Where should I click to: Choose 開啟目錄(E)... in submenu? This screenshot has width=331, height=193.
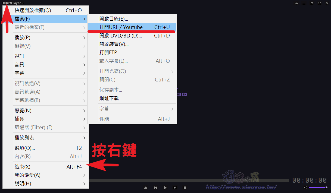click(x=132, y=19)
